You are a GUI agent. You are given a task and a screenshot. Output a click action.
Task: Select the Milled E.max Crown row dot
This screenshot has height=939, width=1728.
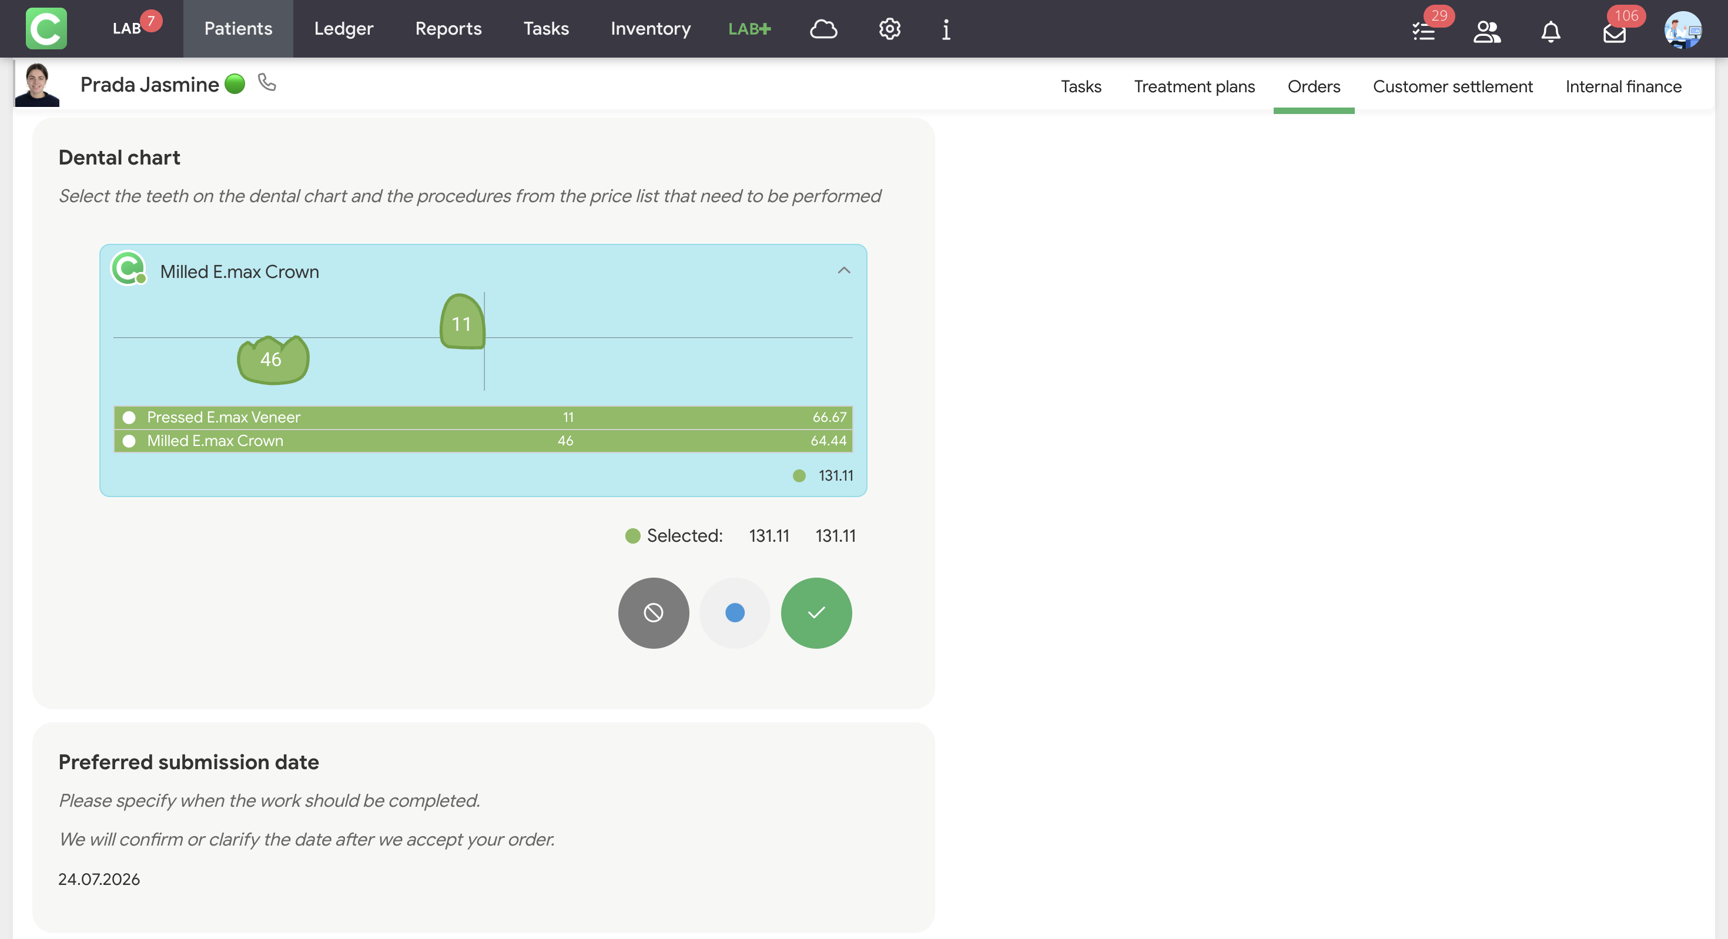click(x=129, y=441)
